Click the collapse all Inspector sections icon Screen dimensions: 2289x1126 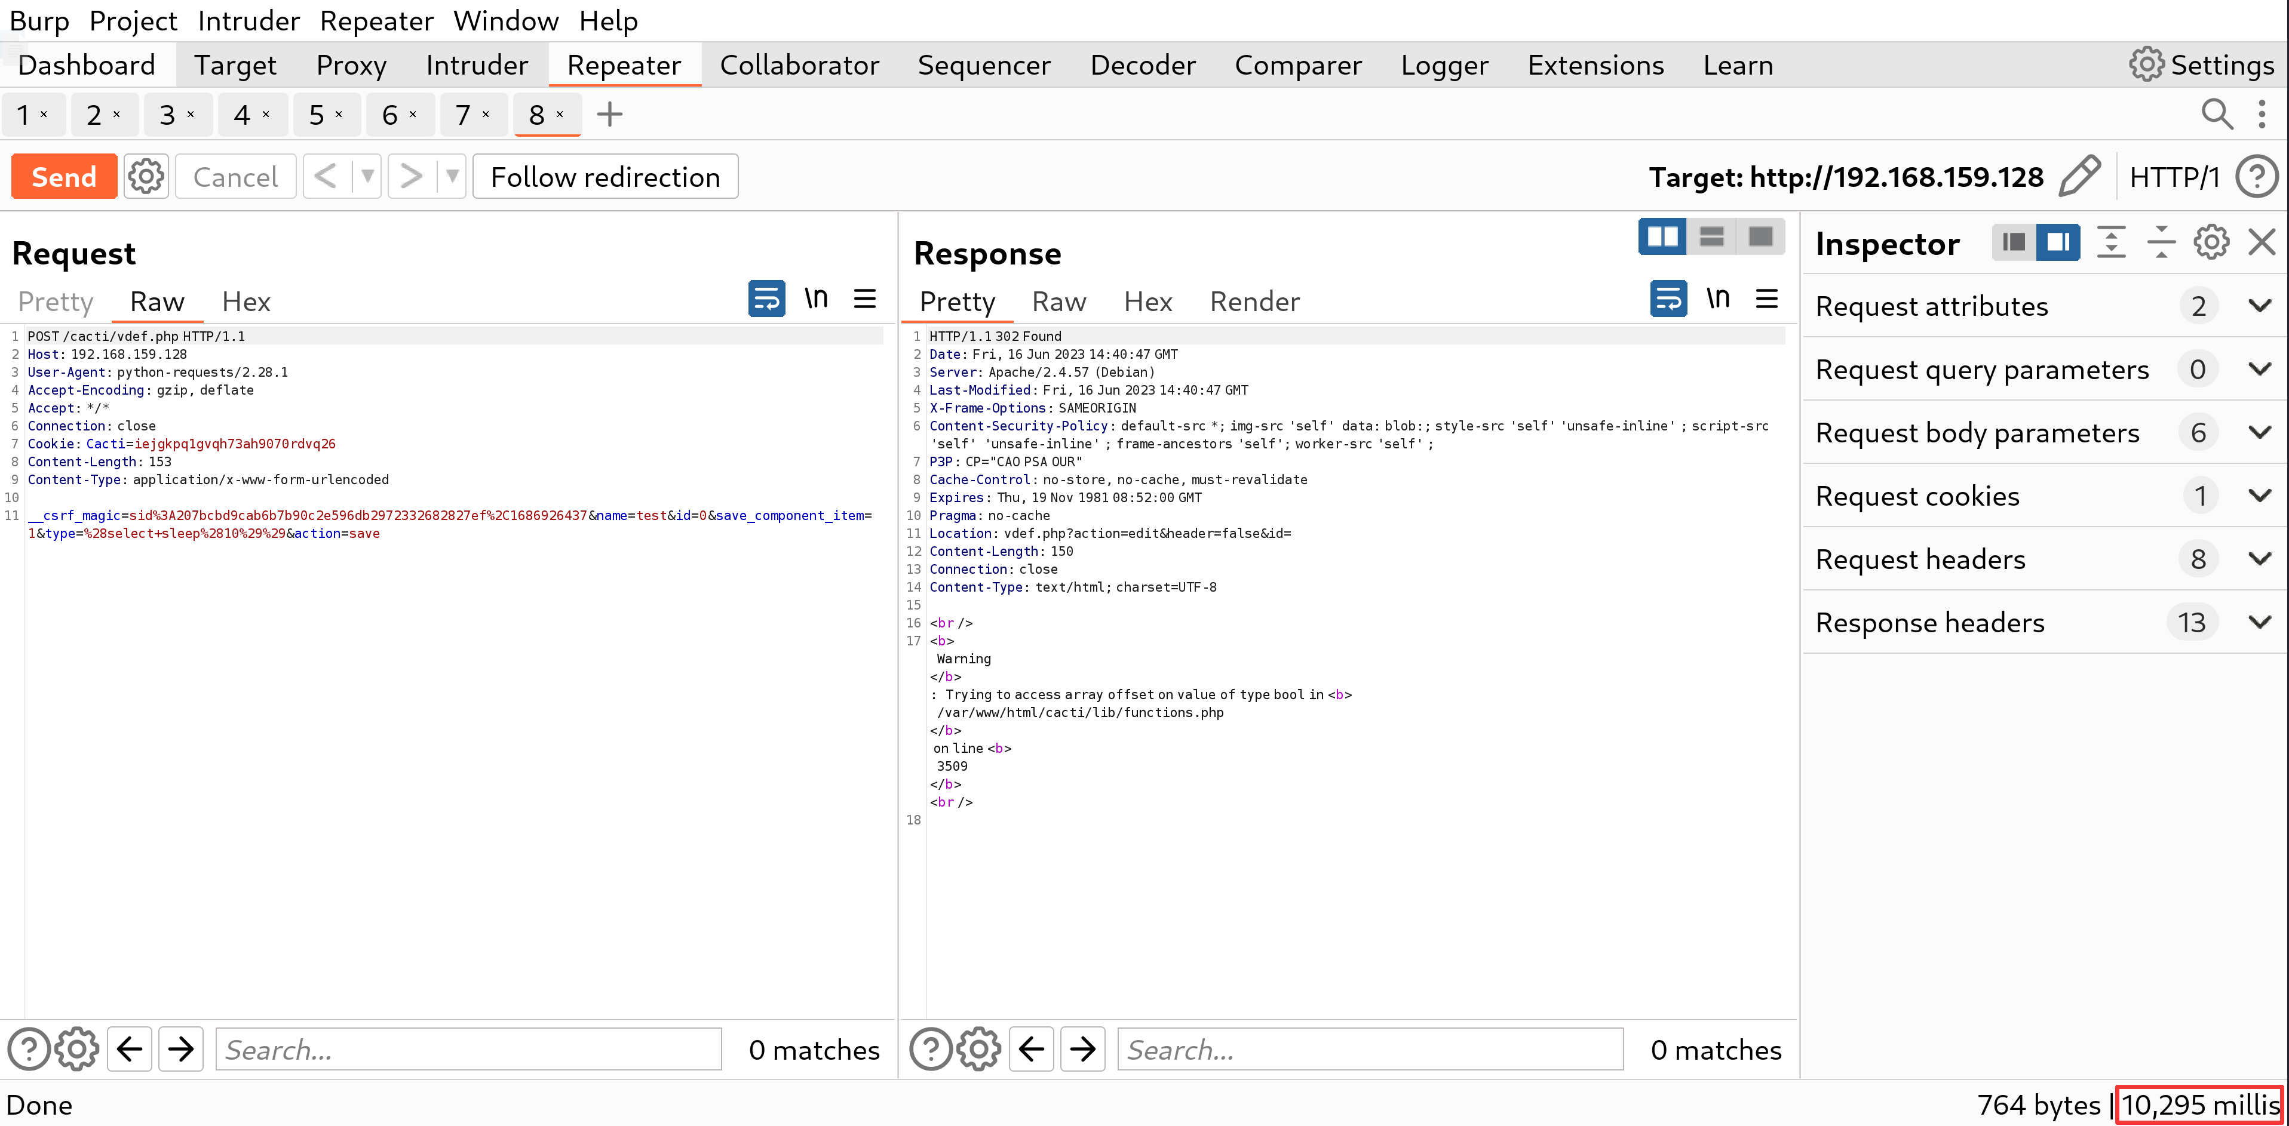click(2161, 242)
